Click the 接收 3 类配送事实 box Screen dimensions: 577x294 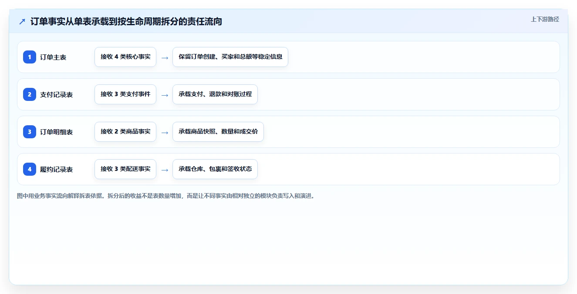[x=125, y=169]
